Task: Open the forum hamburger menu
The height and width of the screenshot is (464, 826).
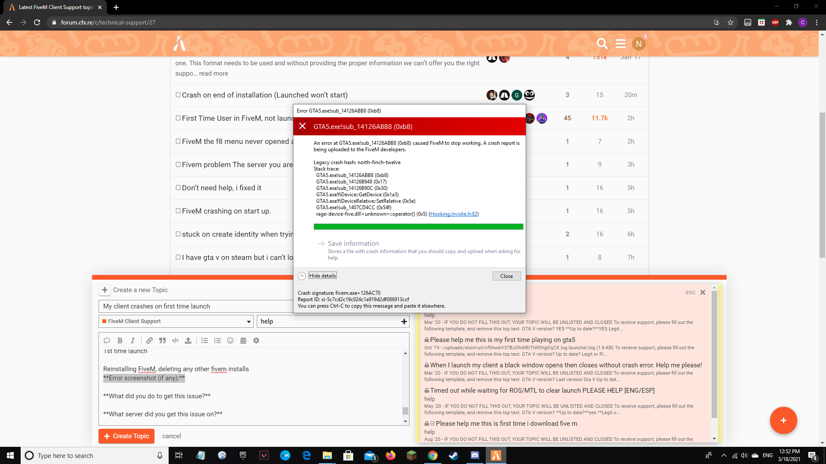Action: point(620,43)
